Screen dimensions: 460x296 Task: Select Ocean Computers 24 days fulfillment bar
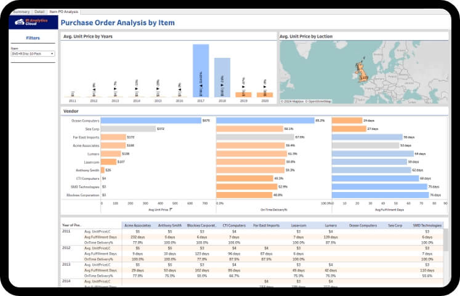click(347, 121)
